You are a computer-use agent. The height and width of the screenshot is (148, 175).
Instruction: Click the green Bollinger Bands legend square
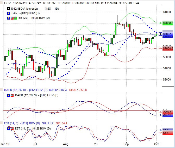click(15, 18)
